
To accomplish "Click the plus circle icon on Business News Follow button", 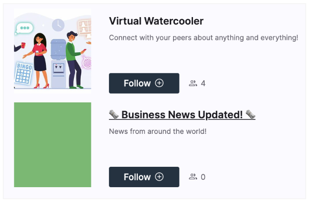I will pyautogui.click(x=159, y=177).
